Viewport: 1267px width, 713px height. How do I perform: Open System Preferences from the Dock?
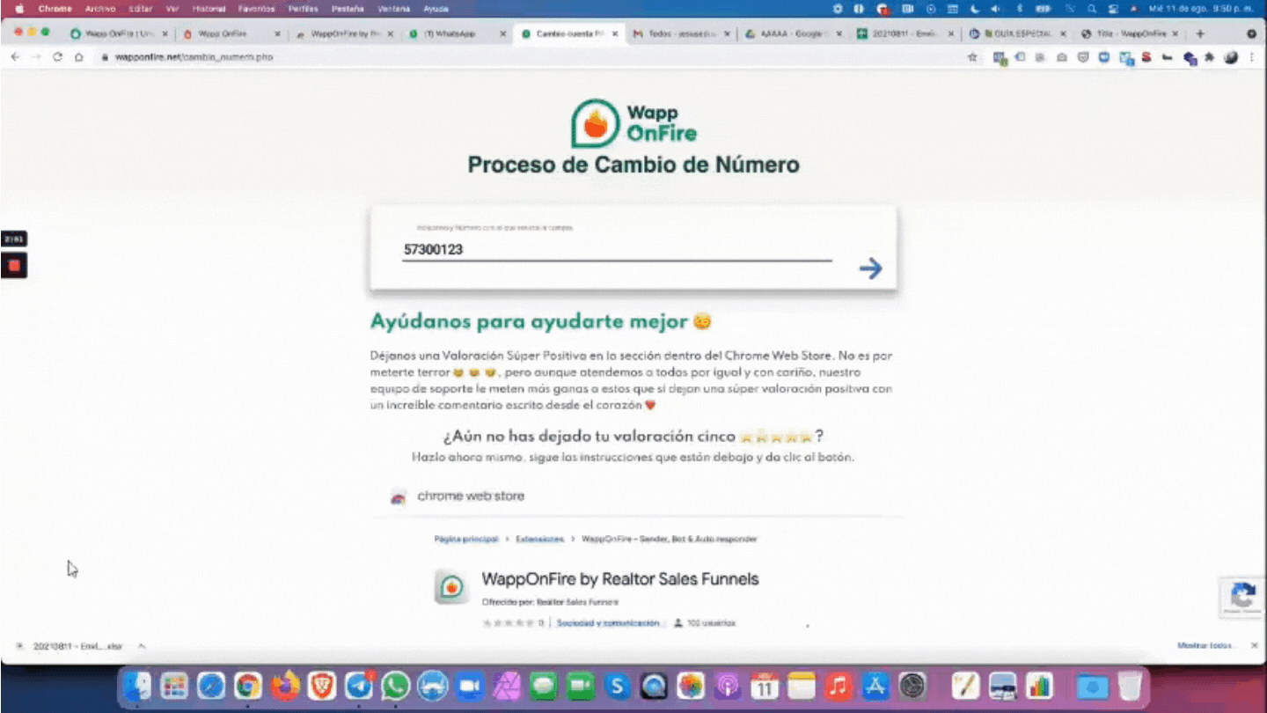912,686
